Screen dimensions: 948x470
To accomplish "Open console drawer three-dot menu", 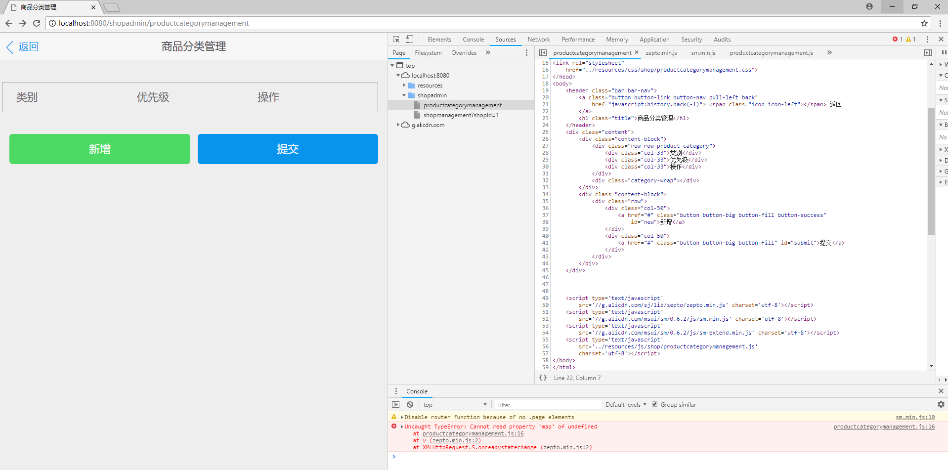I will pos(396,391).
